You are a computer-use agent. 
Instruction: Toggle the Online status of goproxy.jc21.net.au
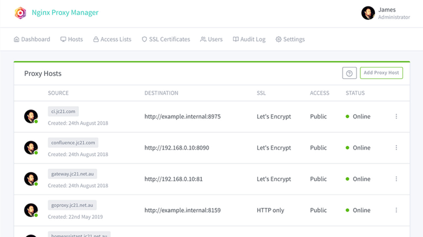click(x=347, y=210)
